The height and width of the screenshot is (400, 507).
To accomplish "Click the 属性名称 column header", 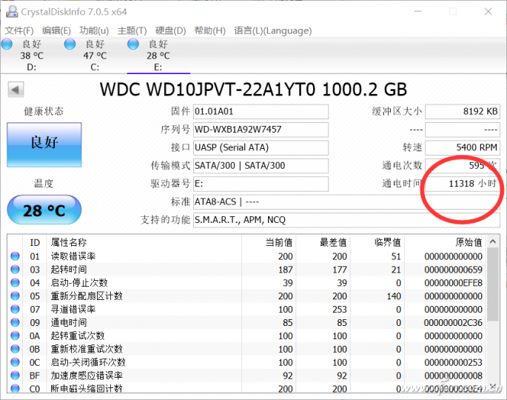I will [x=69, y=242].
